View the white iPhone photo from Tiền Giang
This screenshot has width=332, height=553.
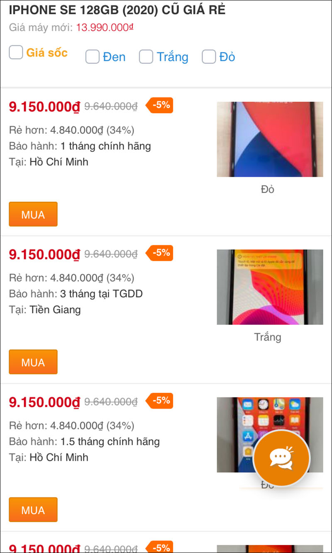coord(270,287)
